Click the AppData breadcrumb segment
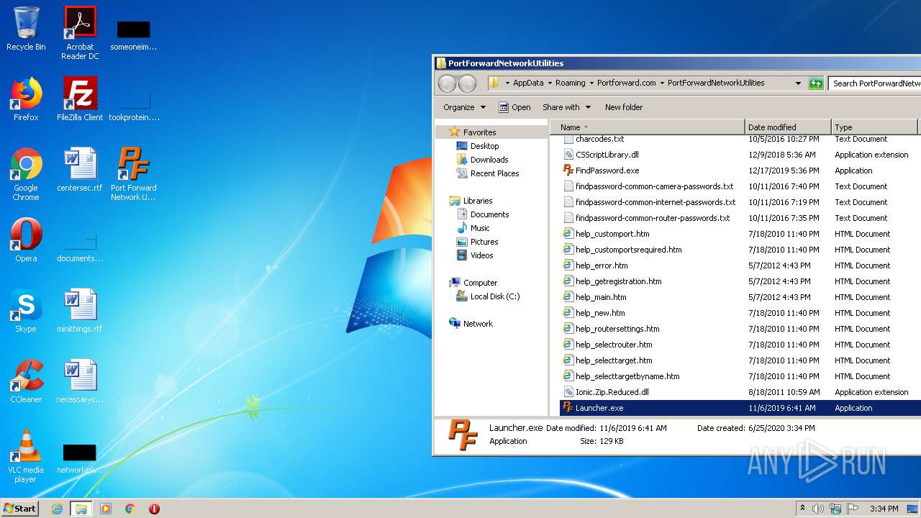The width and height of the screenshot is (921, 518). coord(528,83)
